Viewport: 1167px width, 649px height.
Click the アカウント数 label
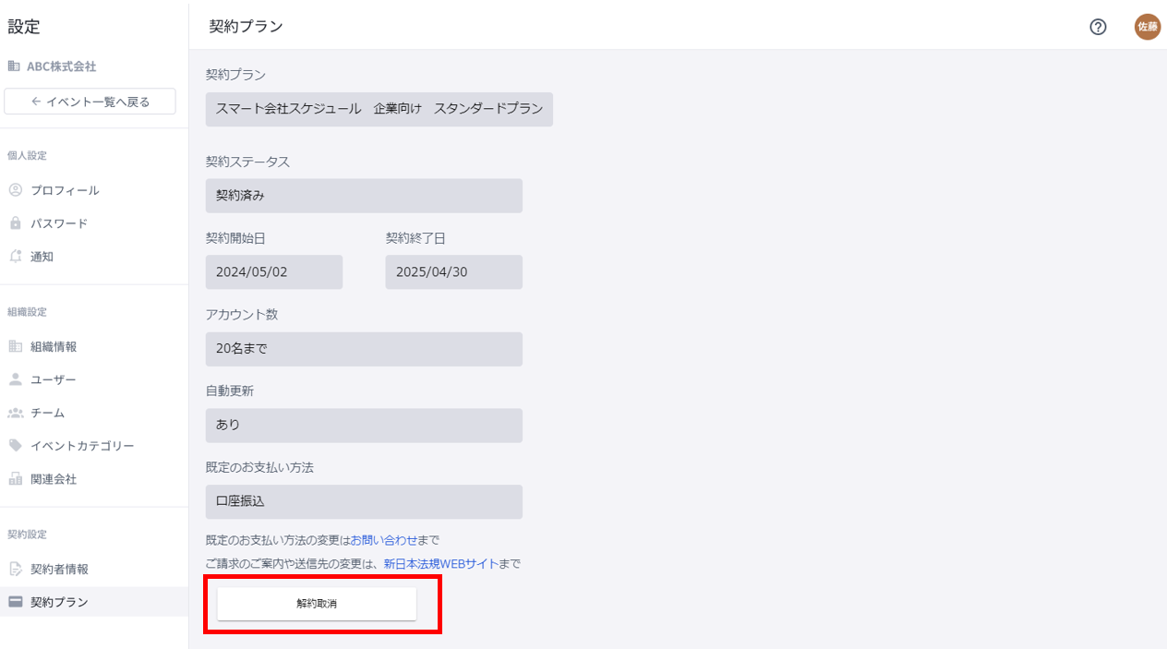(x=242, y=314)
